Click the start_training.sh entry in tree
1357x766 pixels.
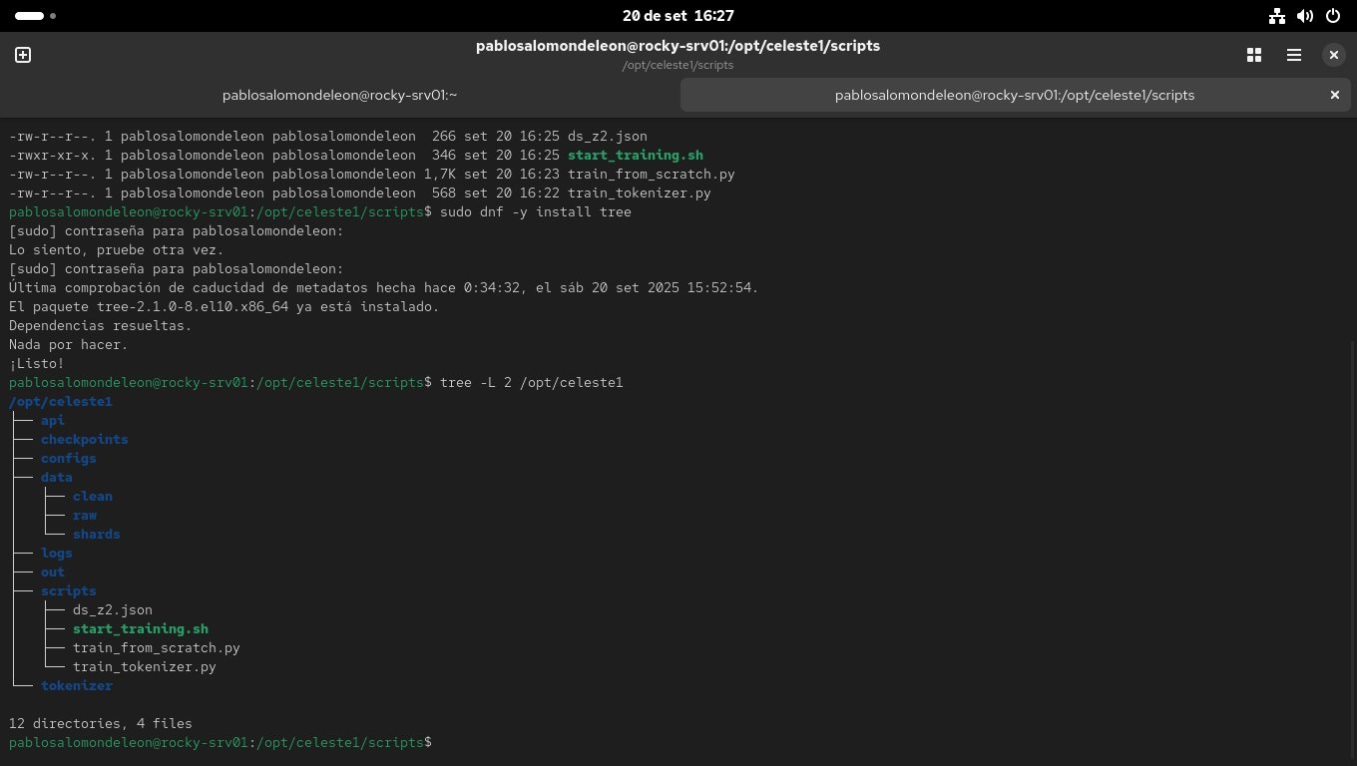click(x=140, y=629)
